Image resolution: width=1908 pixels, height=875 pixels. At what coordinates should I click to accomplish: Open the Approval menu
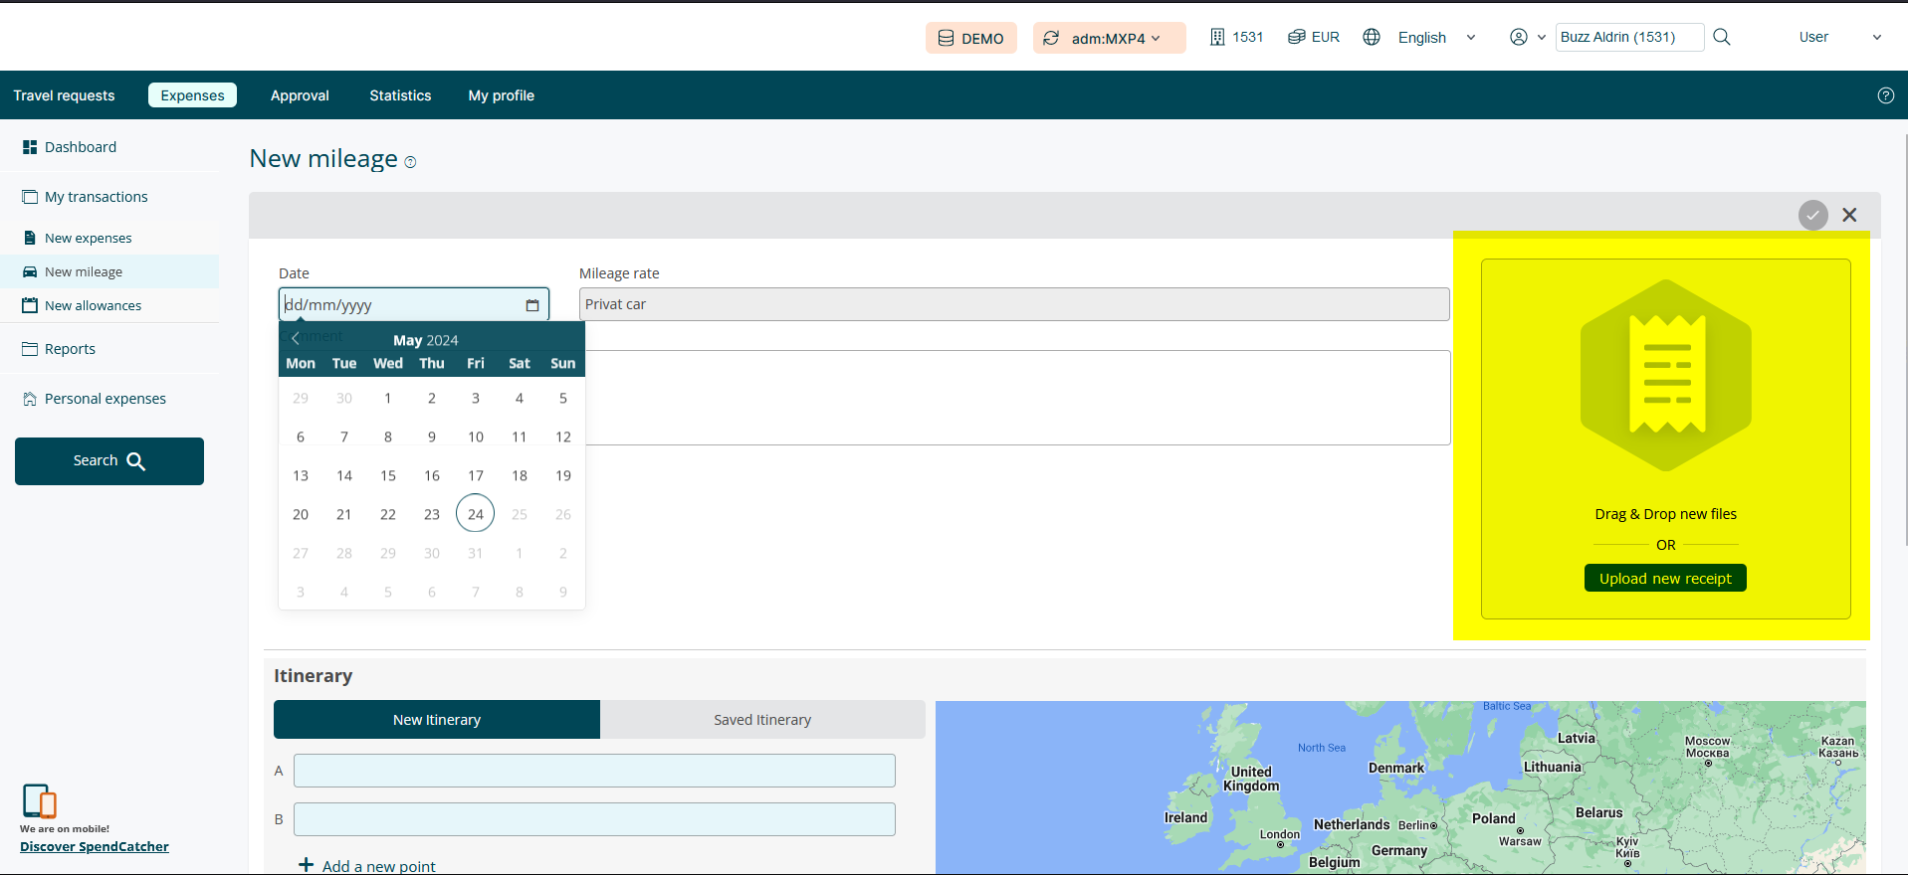click(300, 95)
